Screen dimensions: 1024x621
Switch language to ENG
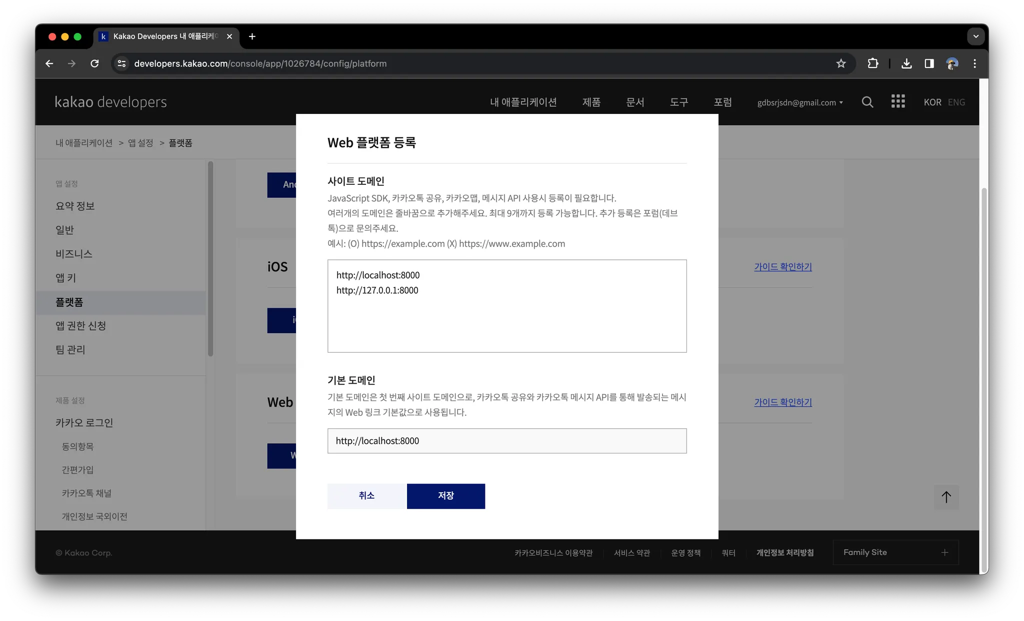[956, 102]
